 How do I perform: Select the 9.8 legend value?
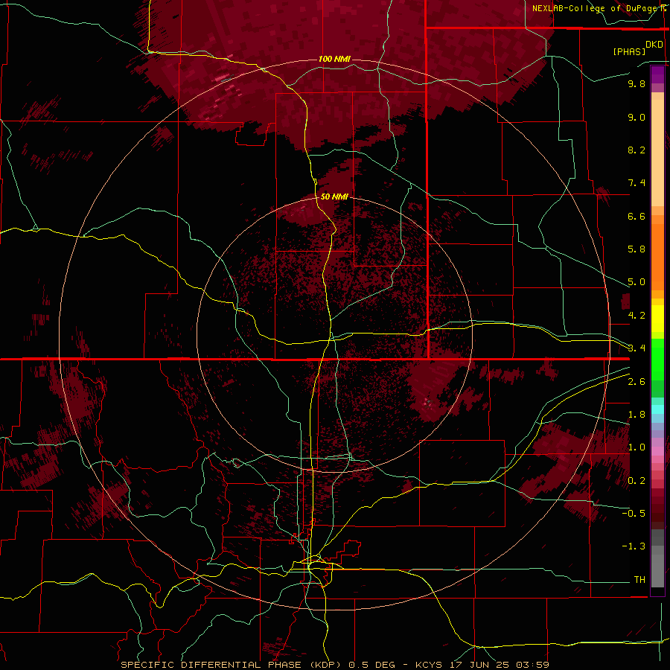[636, 83]
